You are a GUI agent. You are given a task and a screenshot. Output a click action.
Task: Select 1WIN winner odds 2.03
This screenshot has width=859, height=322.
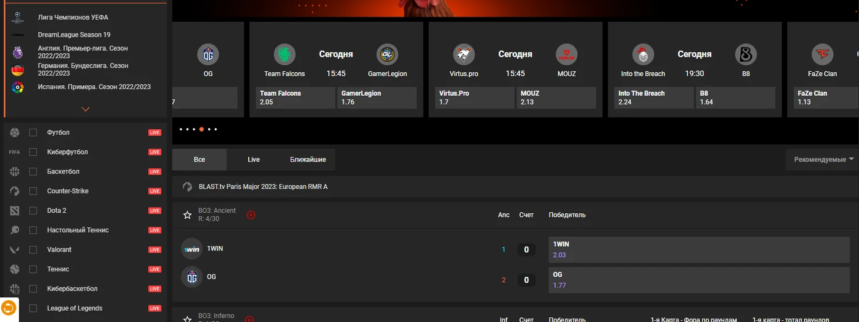coord(699,250)
